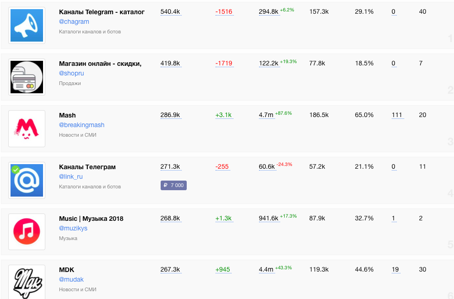Image resolution: width=454 pixels, height=299 pixels.
Task: Click the 4.7m reach value for Mash
Action: coord(266,115)
